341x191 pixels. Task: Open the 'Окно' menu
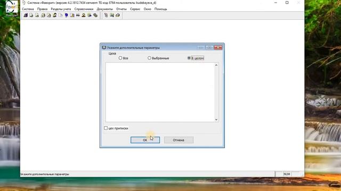coord(147,9)
